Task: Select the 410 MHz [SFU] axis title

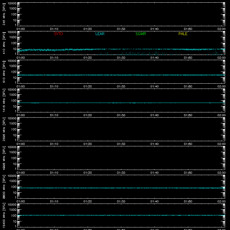Action: [4, 43]
